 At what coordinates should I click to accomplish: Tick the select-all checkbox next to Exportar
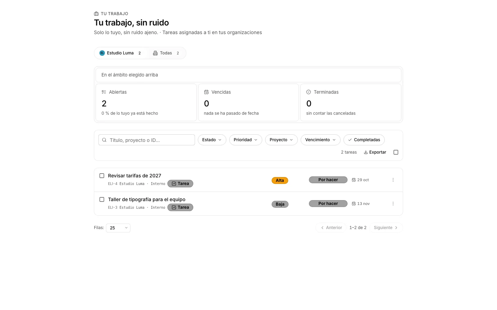coord(396,152)
